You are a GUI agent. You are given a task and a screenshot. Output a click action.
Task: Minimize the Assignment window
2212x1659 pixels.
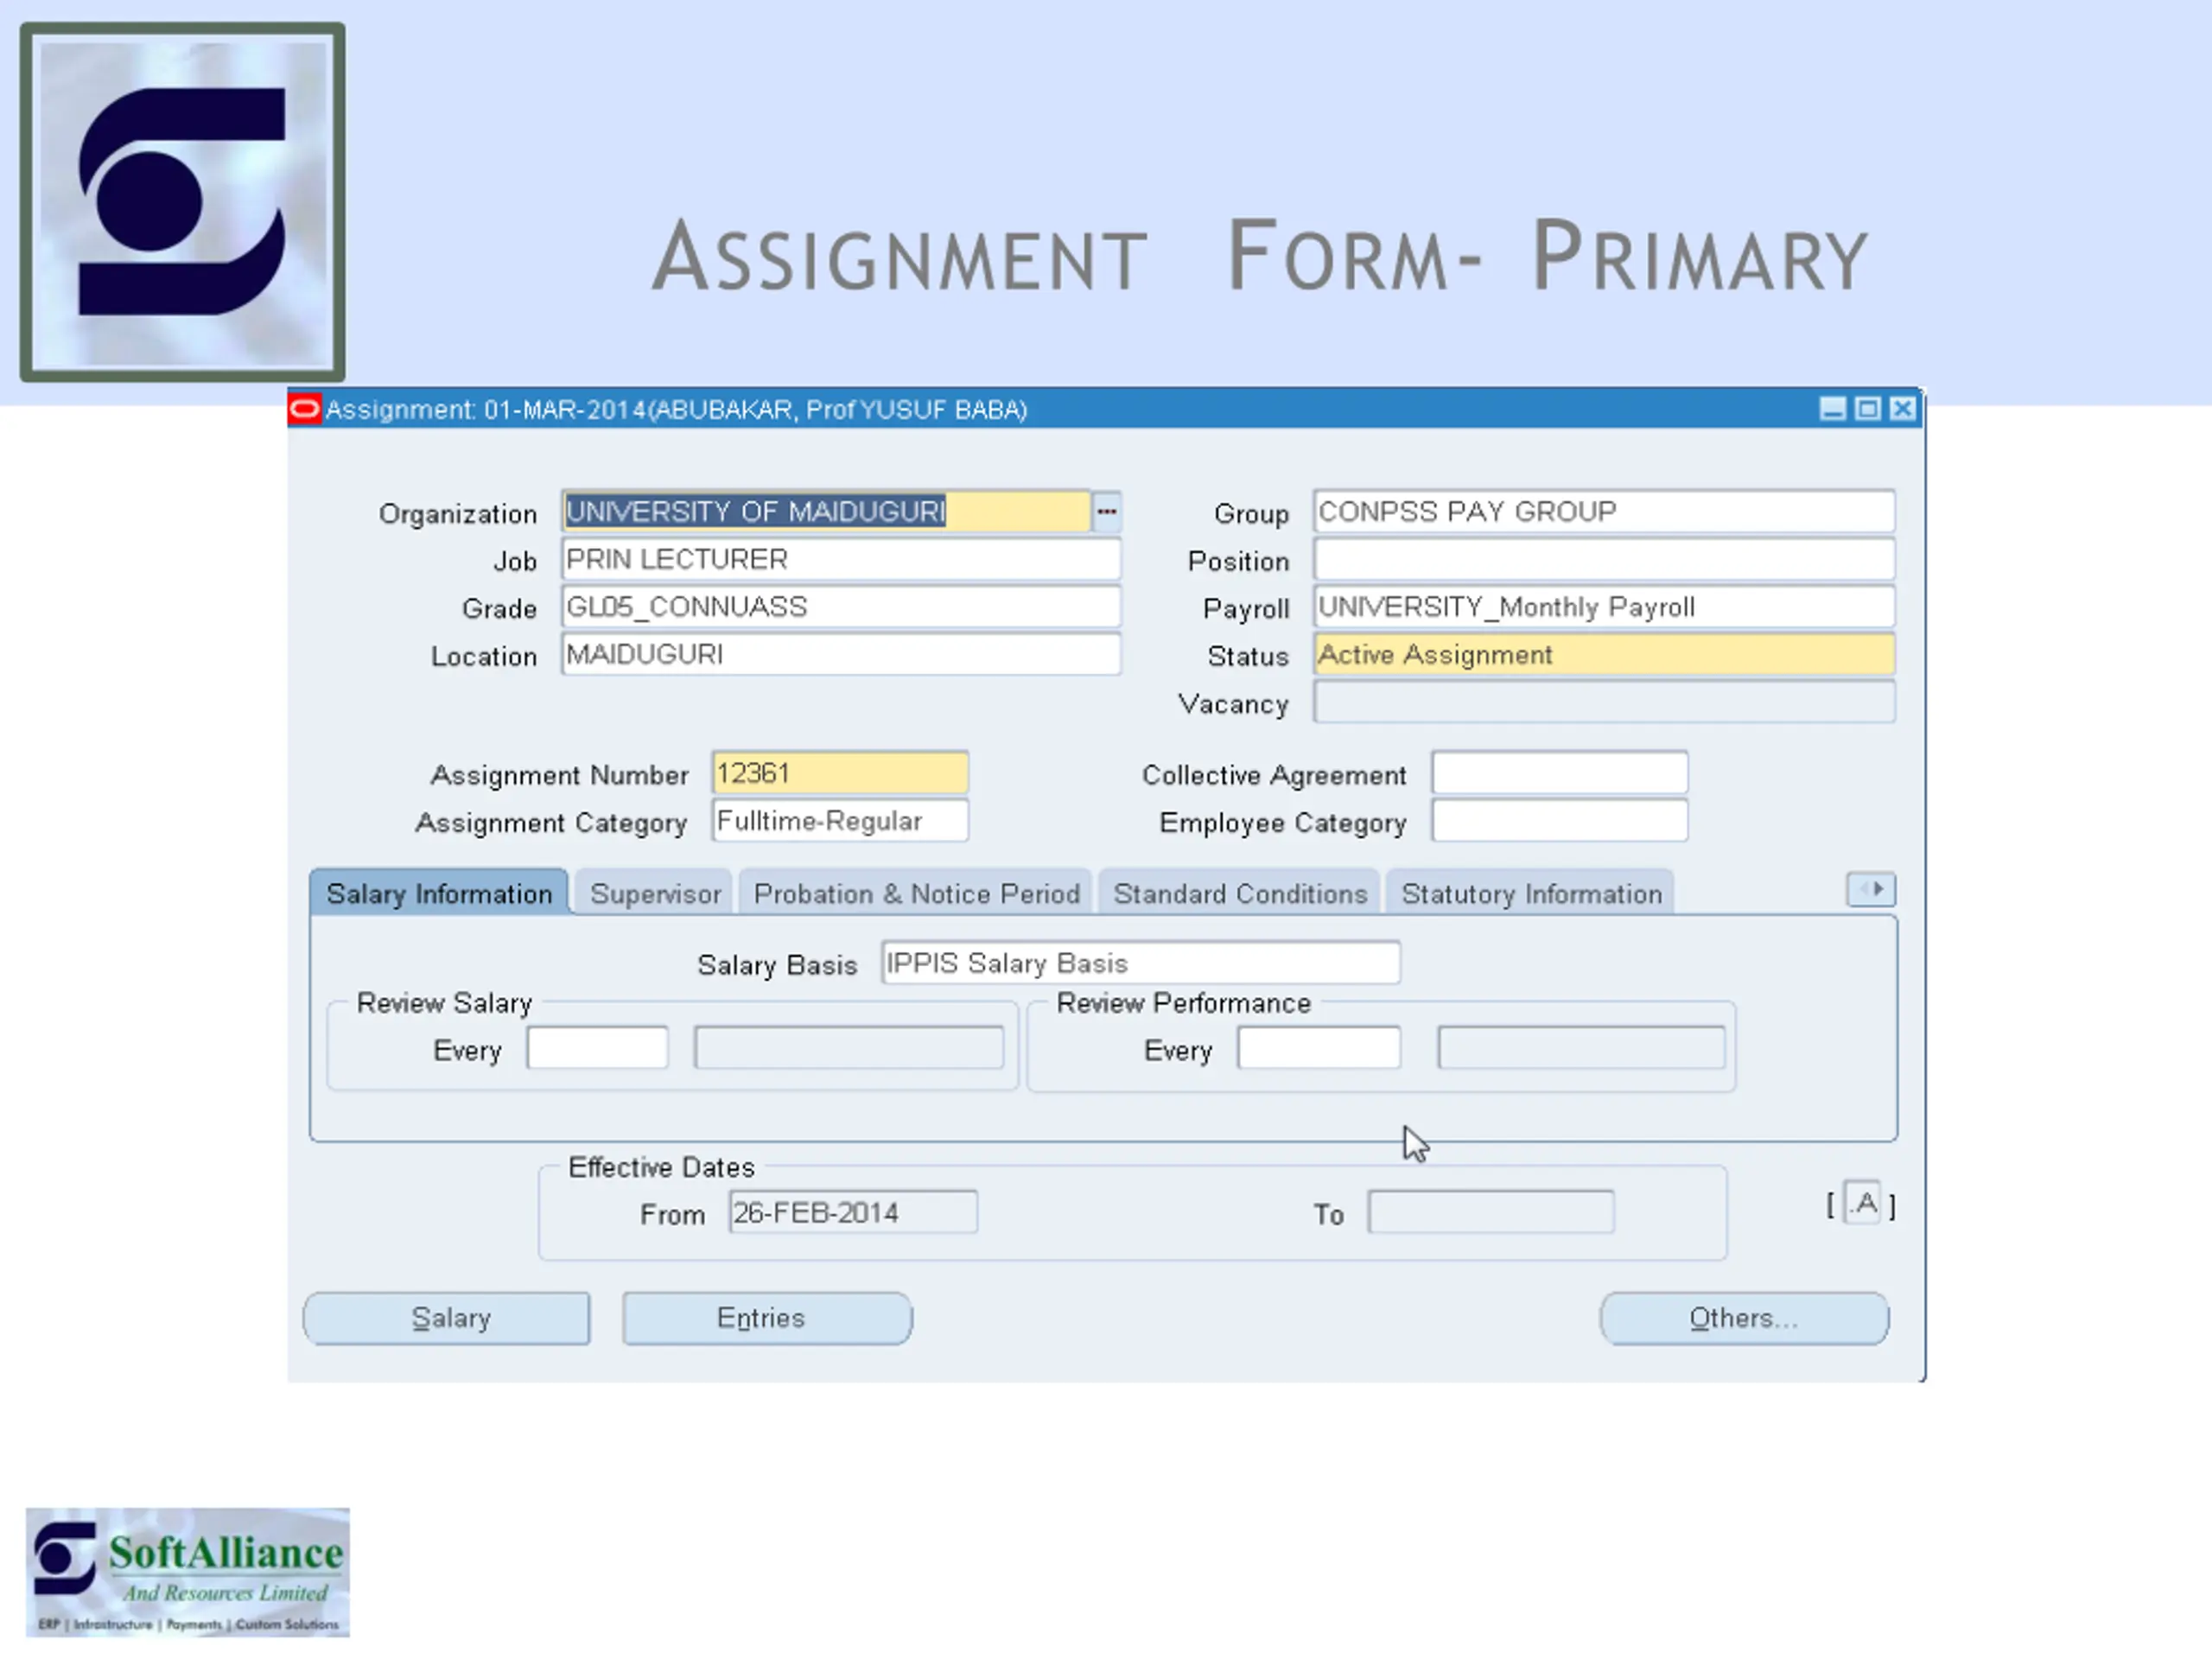click(x=1832, y=409)
